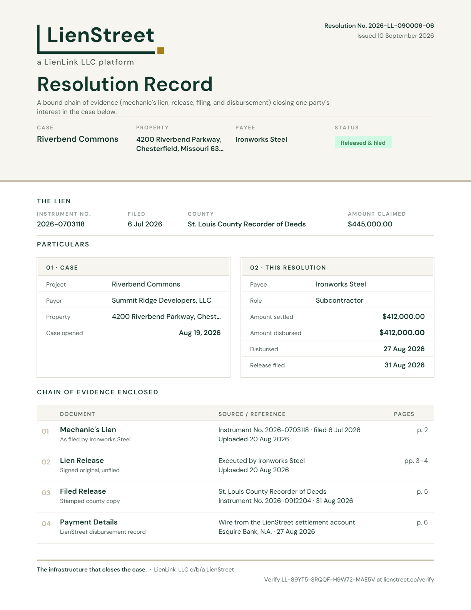Click 'Instrument No. 2026-0912204 · 31 Aug 2026' reference

pyautogui.click(x=286, y=501)
